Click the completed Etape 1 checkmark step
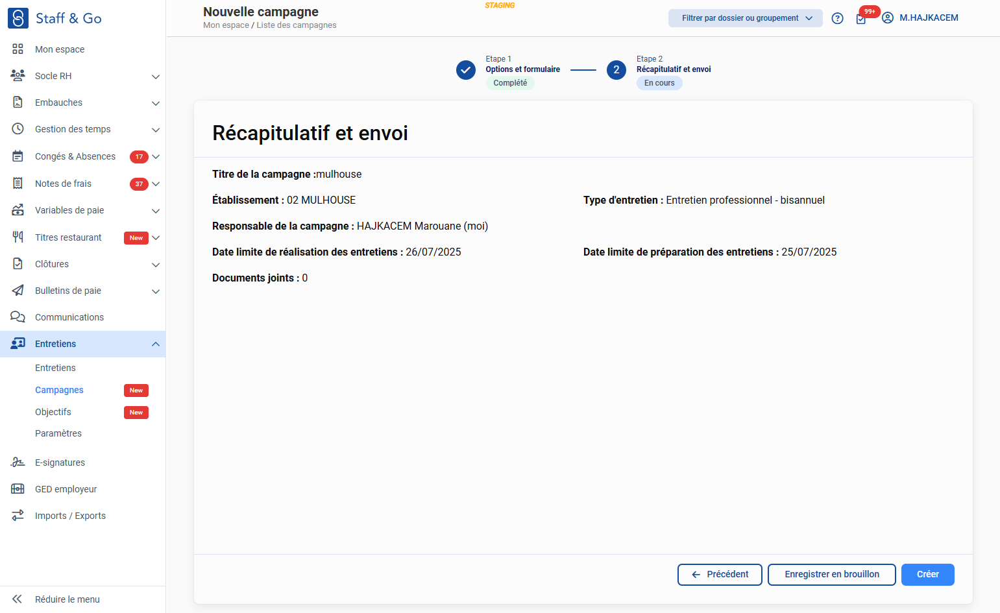 pyautogui.click(x=466, y=70)
